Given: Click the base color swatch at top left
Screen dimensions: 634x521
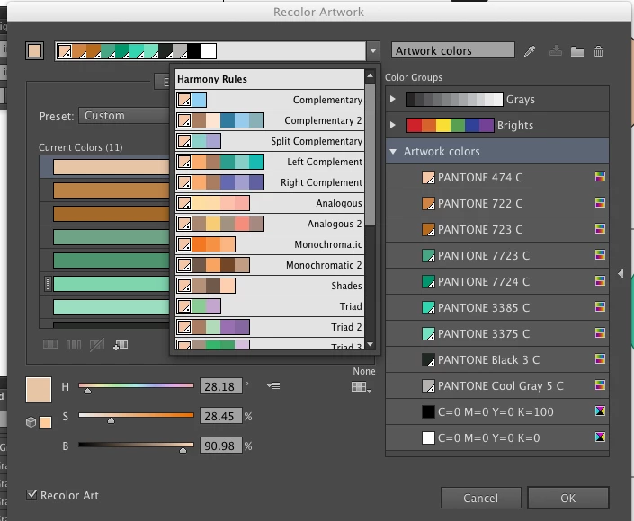Looking at the screenshot, I should pyautogui.click(x=34, y=51).
